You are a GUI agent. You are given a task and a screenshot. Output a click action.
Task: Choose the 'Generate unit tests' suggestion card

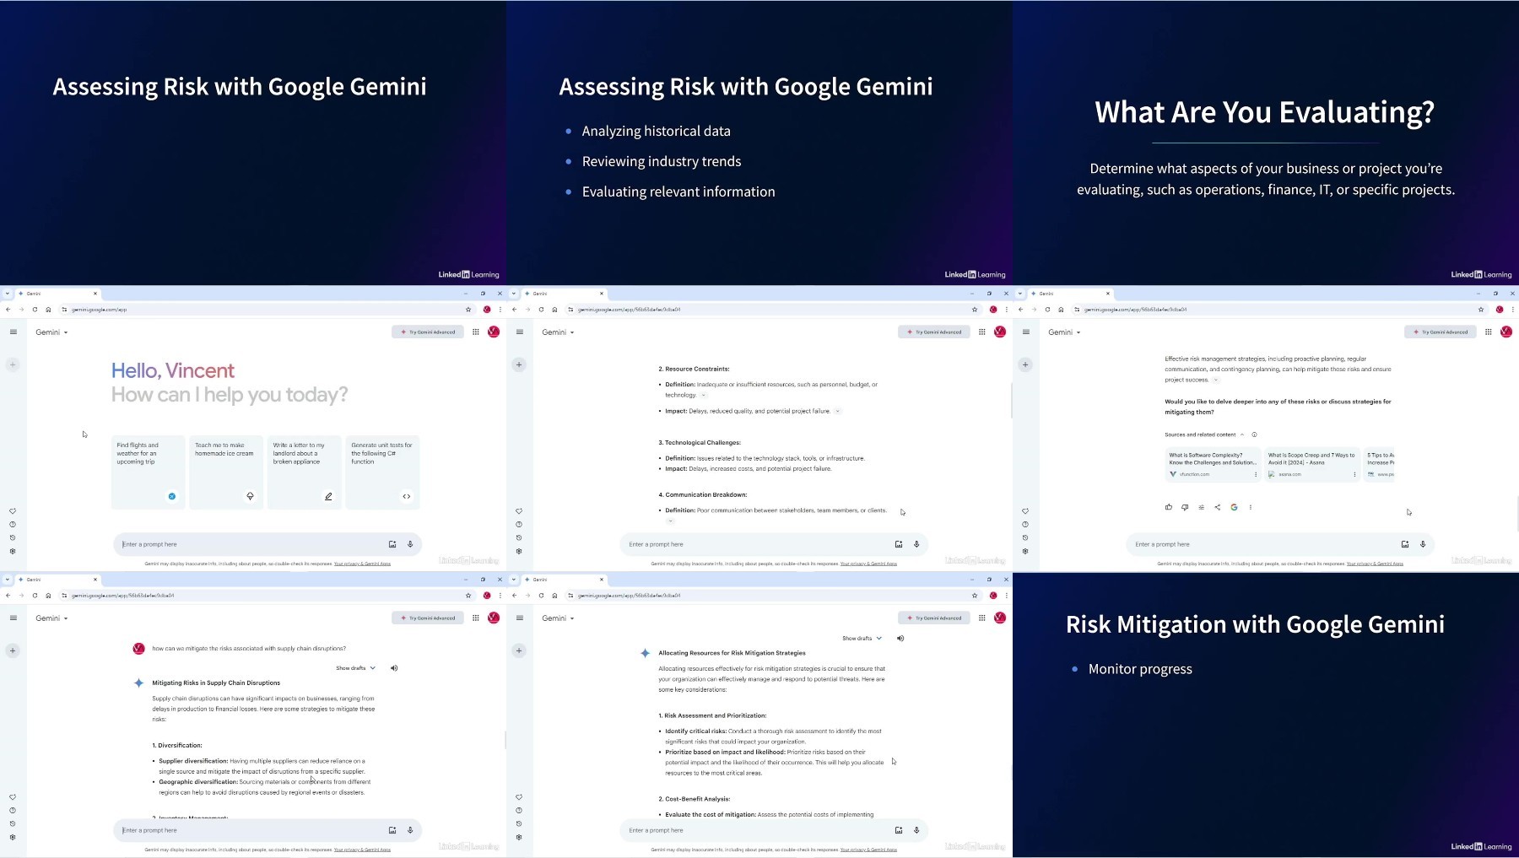click(383, 472)
